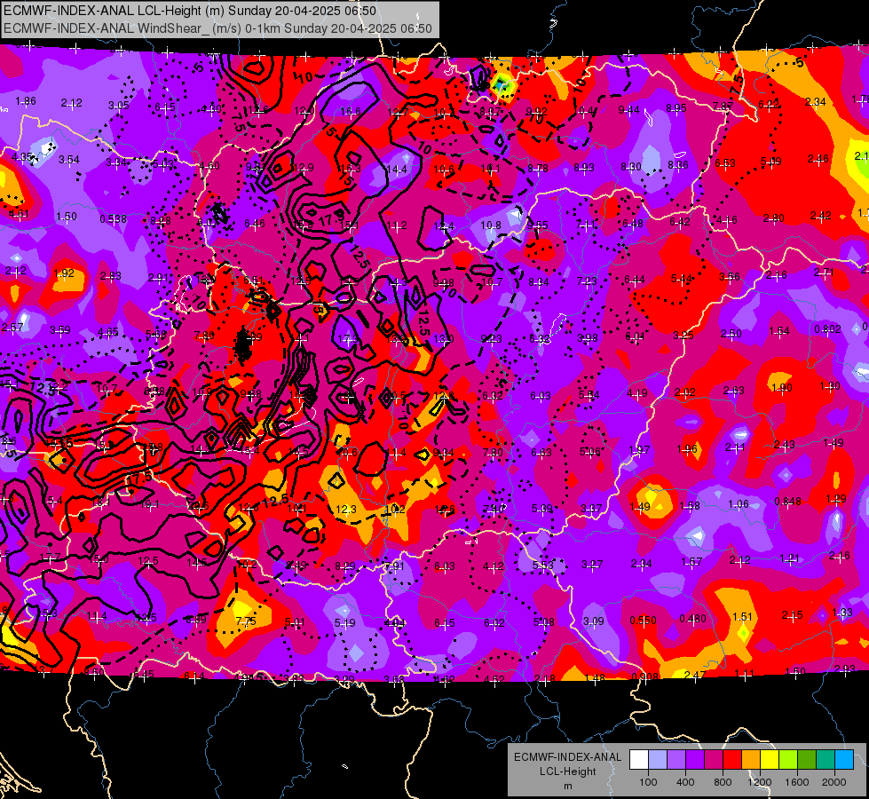
Task: Click the grid value 2.80
Action: pos(774,218)
